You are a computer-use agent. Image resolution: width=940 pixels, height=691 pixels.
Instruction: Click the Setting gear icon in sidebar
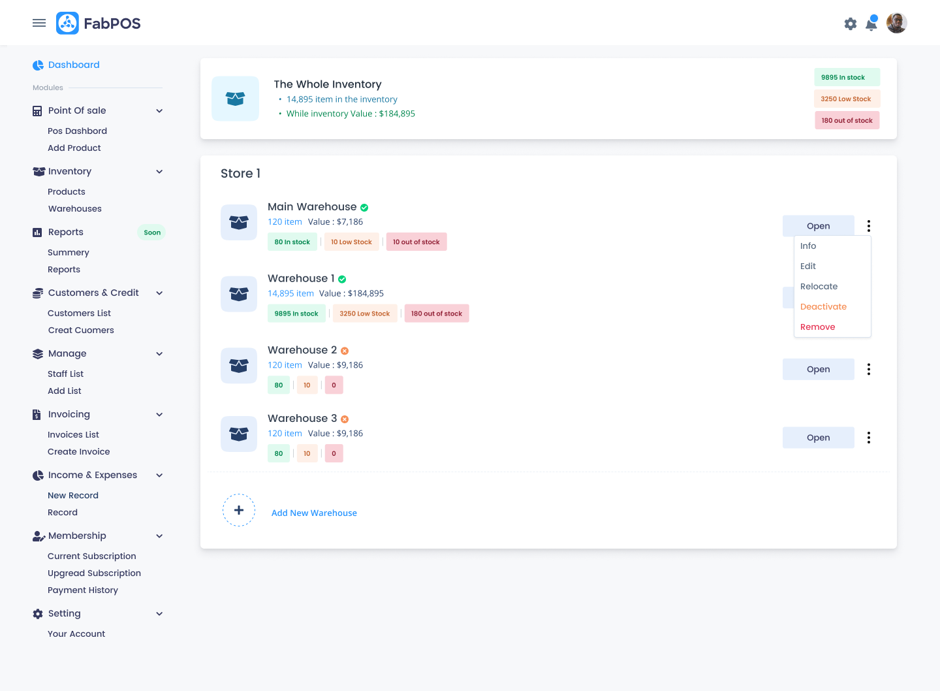(x=38, y=614)
